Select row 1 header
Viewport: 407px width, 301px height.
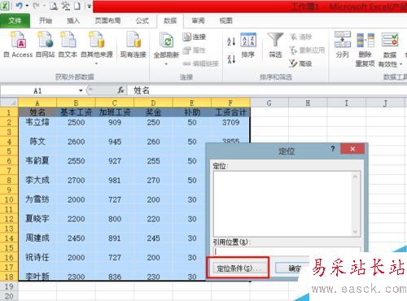(x=9, y=112)
